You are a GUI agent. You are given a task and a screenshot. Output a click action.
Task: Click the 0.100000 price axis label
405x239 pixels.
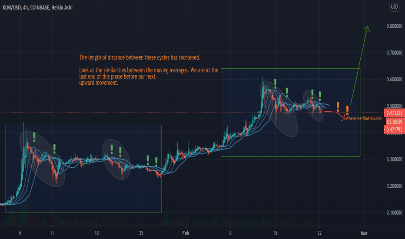coord(394,212)
